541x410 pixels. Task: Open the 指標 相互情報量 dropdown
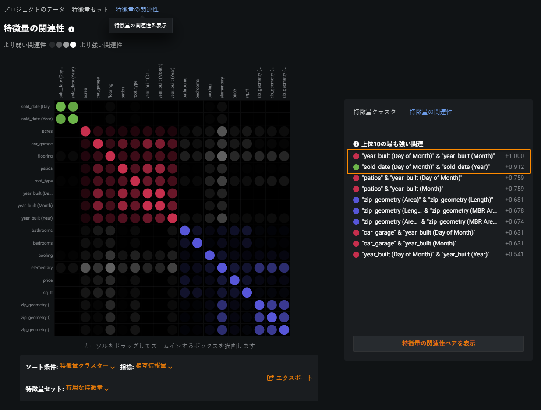pos(154,366)
